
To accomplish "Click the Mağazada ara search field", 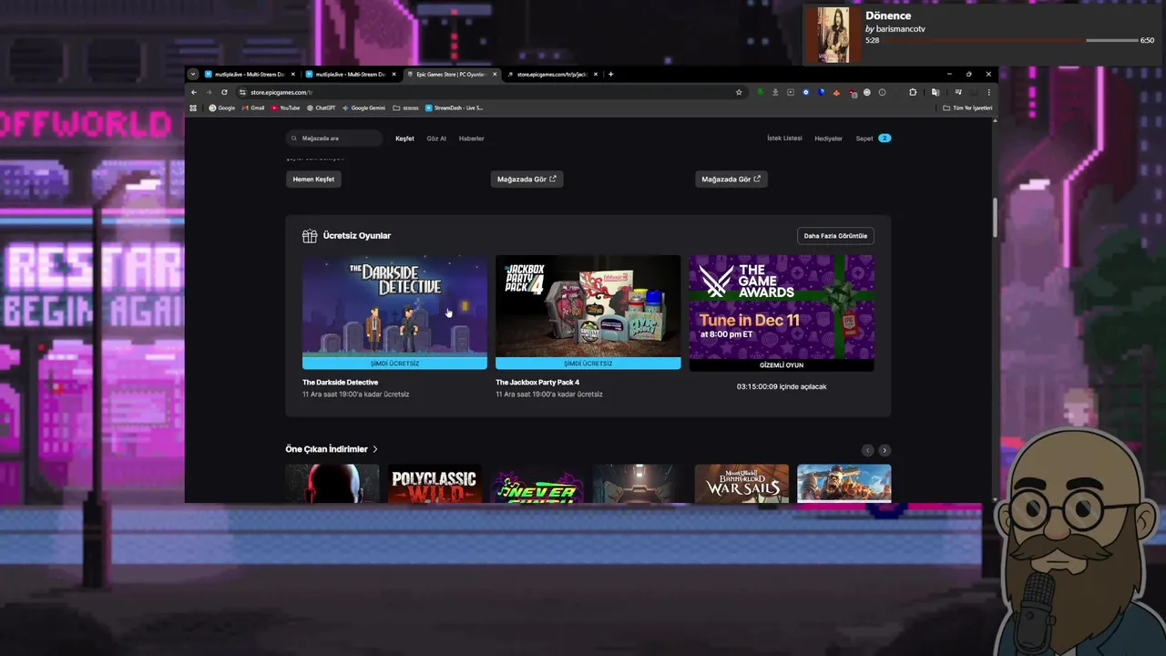I will [x=334, y=138].
